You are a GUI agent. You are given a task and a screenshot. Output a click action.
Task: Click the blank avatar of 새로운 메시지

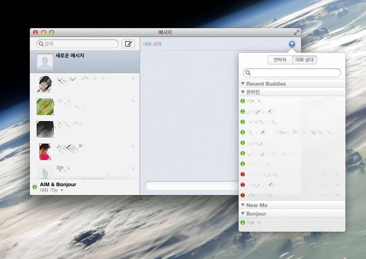point(45,62)
